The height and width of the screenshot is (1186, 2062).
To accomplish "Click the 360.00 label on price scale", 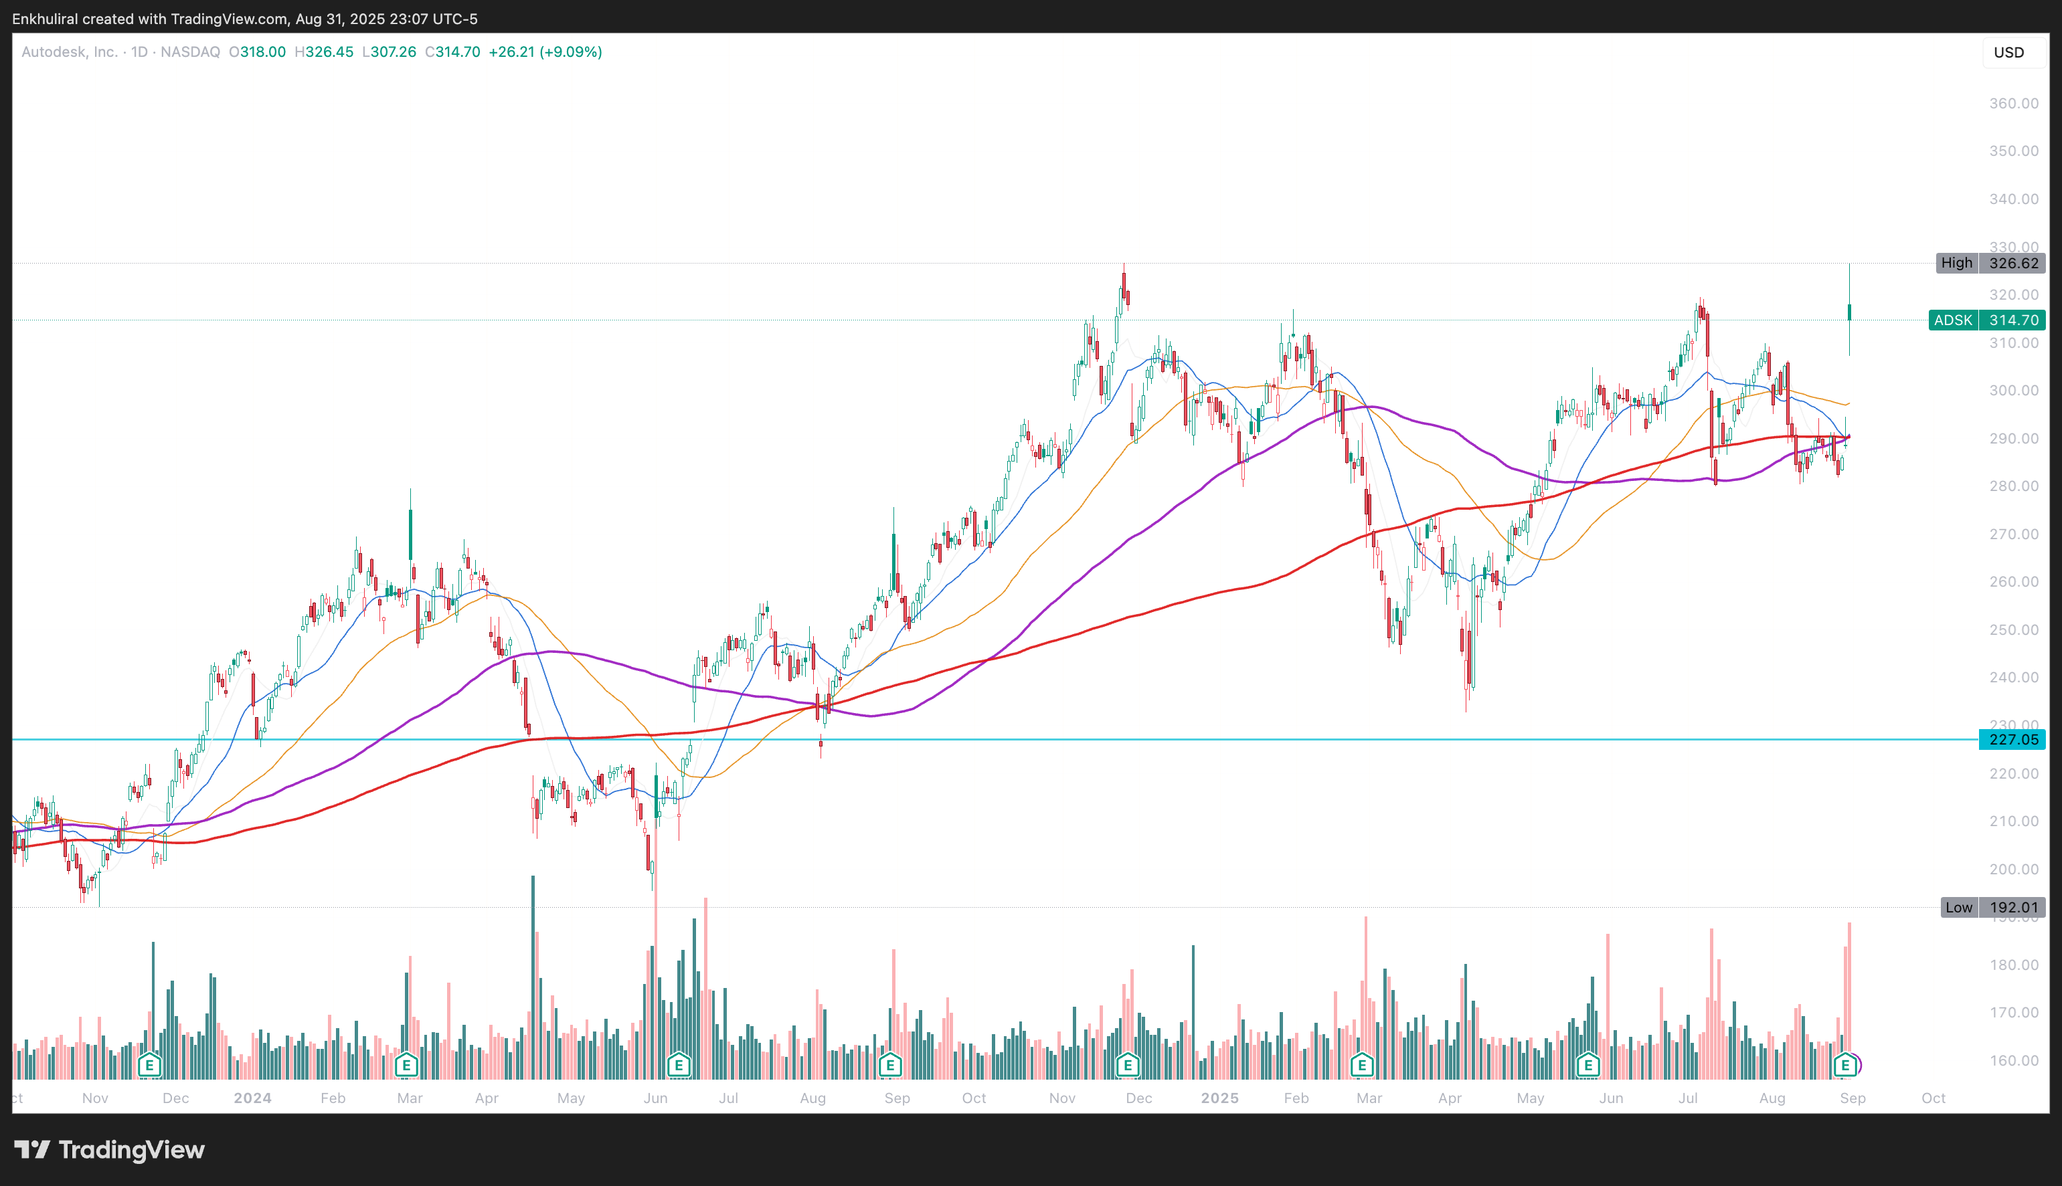I will pyautogui.click(x=2014, y=104).
